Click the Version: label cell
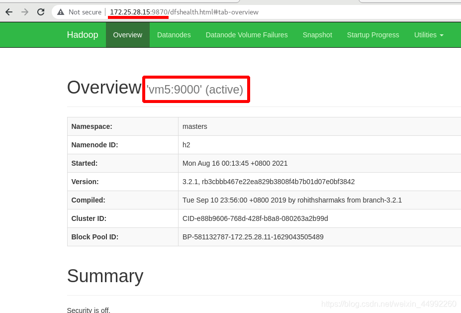461x313 pixels. point(123,182)
